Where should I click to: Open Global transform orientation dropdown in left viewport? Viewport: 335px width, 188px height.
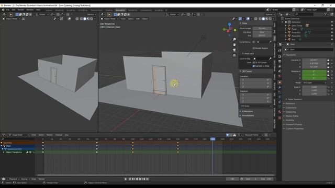pos(42,15)
